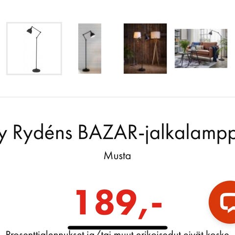The image size is (235, 235).
Task: Select the Musta color label
Action: pos(117,156)
